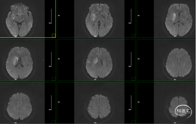Click the RA orientation label of the bottom-middle pane

[x=59, y=102]
